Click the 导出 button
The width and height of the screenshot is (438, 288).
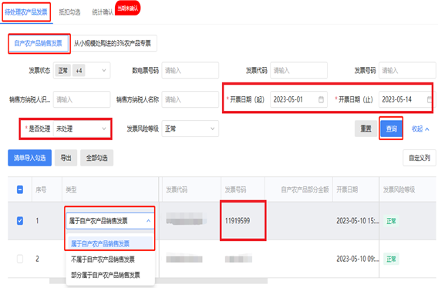(66, 158)
